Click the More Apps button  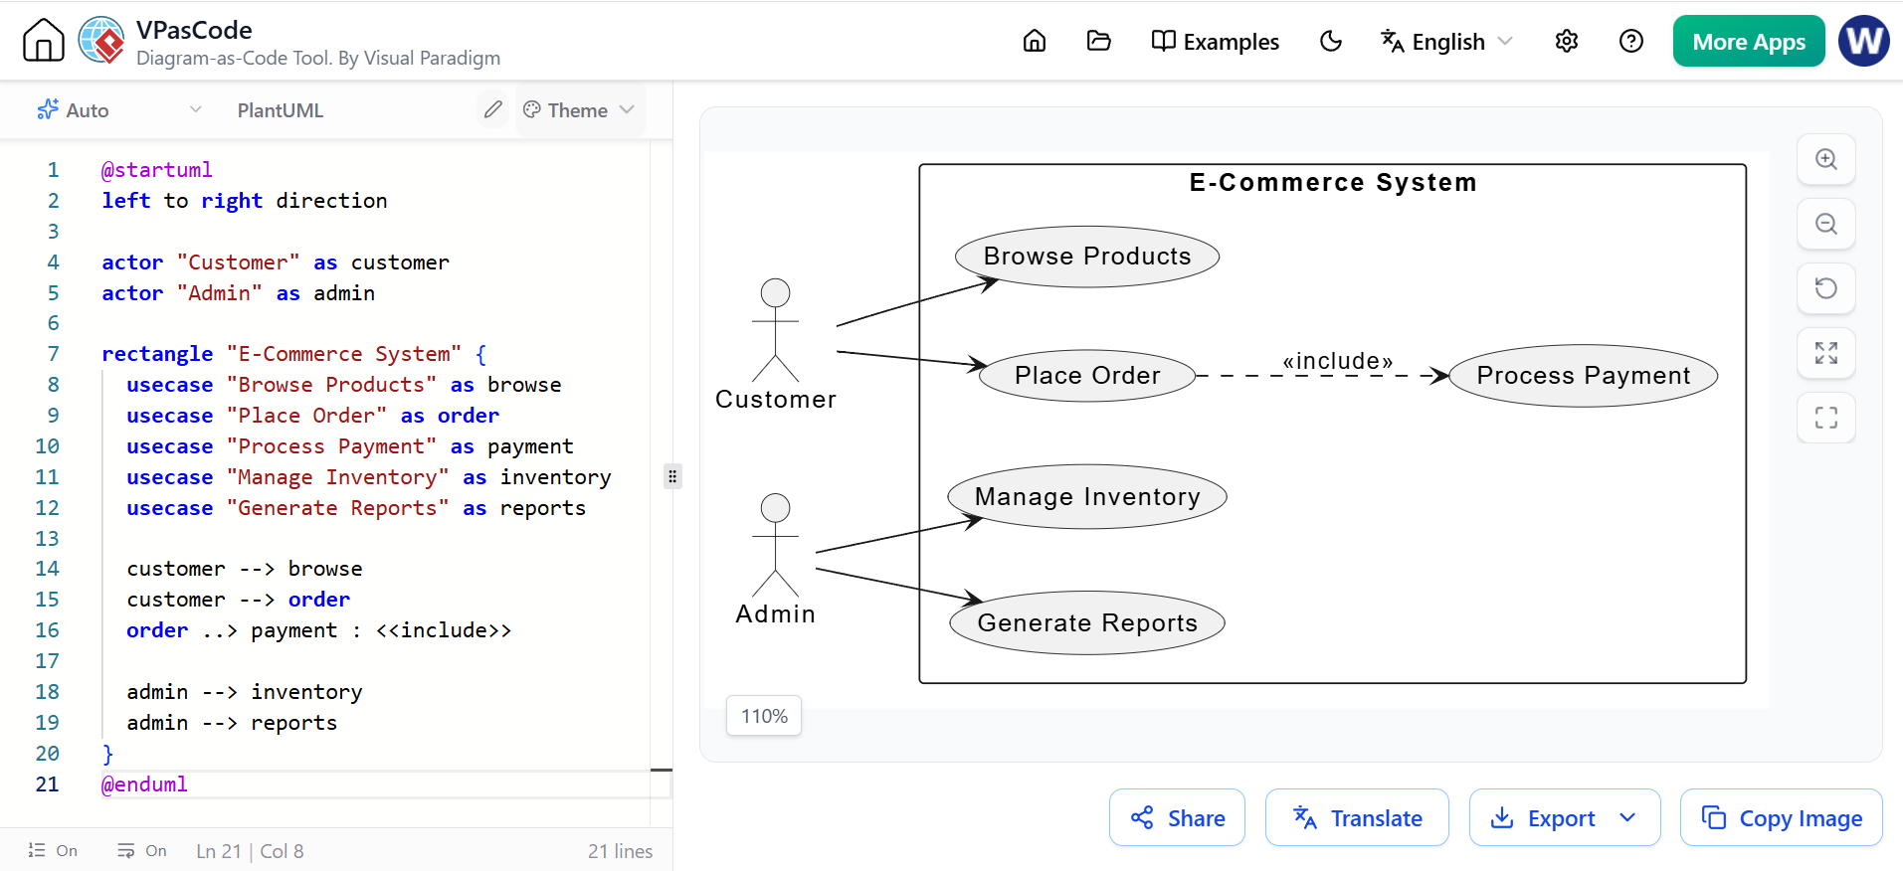[x=1749, y=41]
